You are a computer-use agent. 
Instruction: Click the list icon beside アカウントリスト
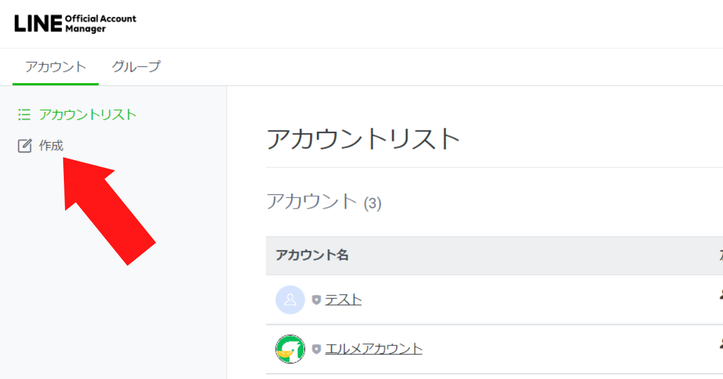coord(24,114)
